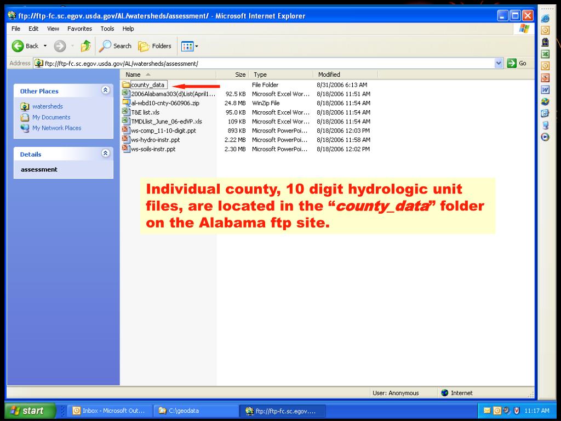
Task: Open the Back history dropdown arrow
Action: pyautogui.click(x=45, y=46)
